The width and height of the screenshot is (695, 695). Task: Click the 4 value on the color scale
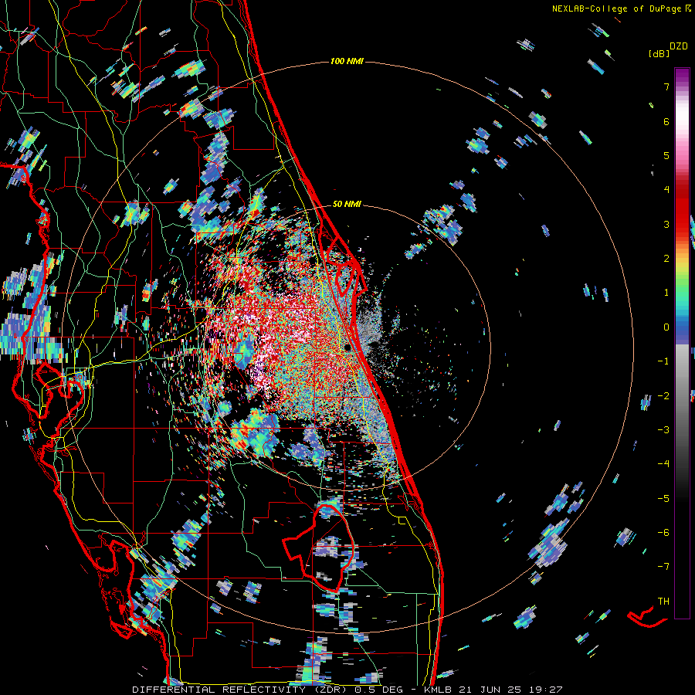click(x=666, y=190)
